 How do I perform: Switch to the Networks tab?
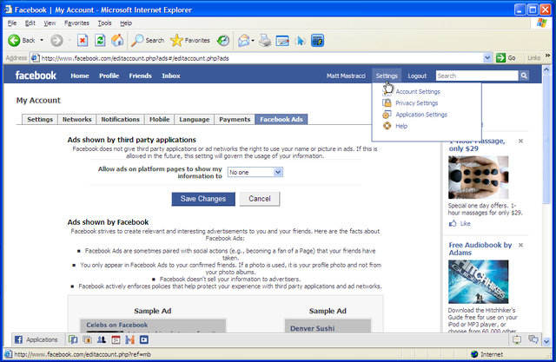[x=77, y=120]
